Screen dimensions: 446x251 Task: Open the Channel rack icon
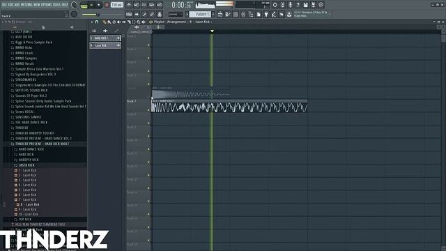tap(236, 14)
